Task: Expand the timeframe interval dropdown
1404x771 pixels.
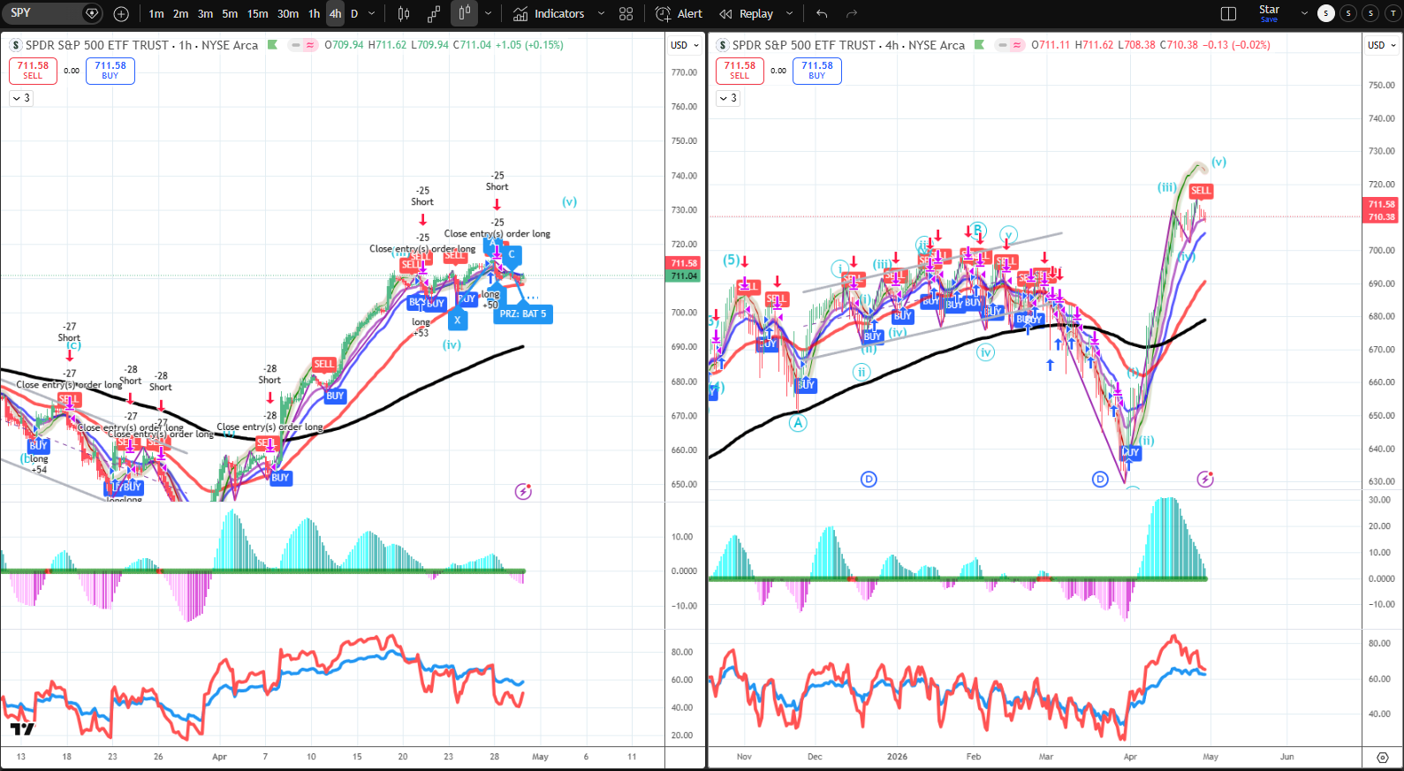Action: 371,14
